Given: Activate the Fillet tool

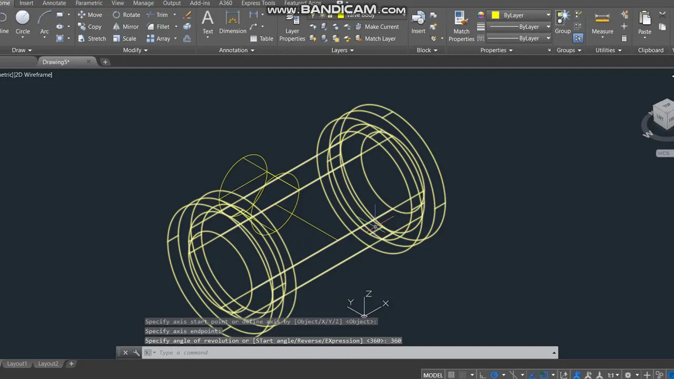Looking at the screenshot, I should click(158, 27).
